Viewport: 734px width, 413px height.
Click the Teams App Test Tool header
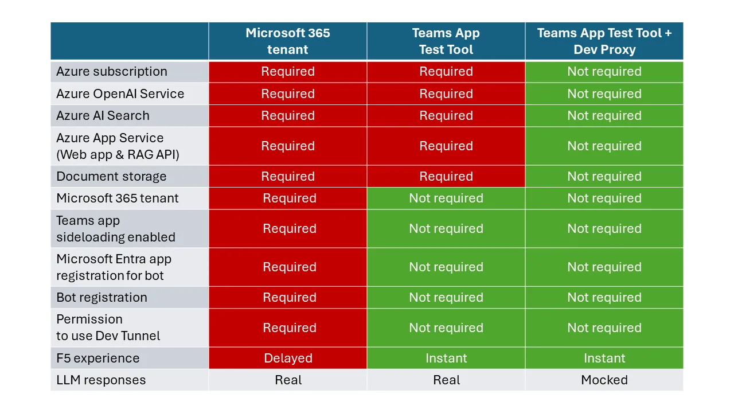446,41
